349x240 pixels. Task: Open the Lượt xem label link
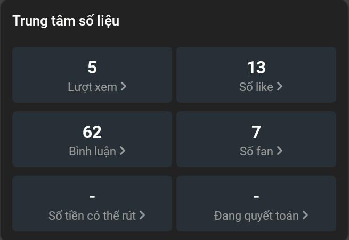tap(92, 87)
